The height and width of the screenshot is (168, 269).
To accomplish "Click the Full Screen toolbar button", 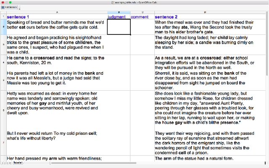I will 9,8.
